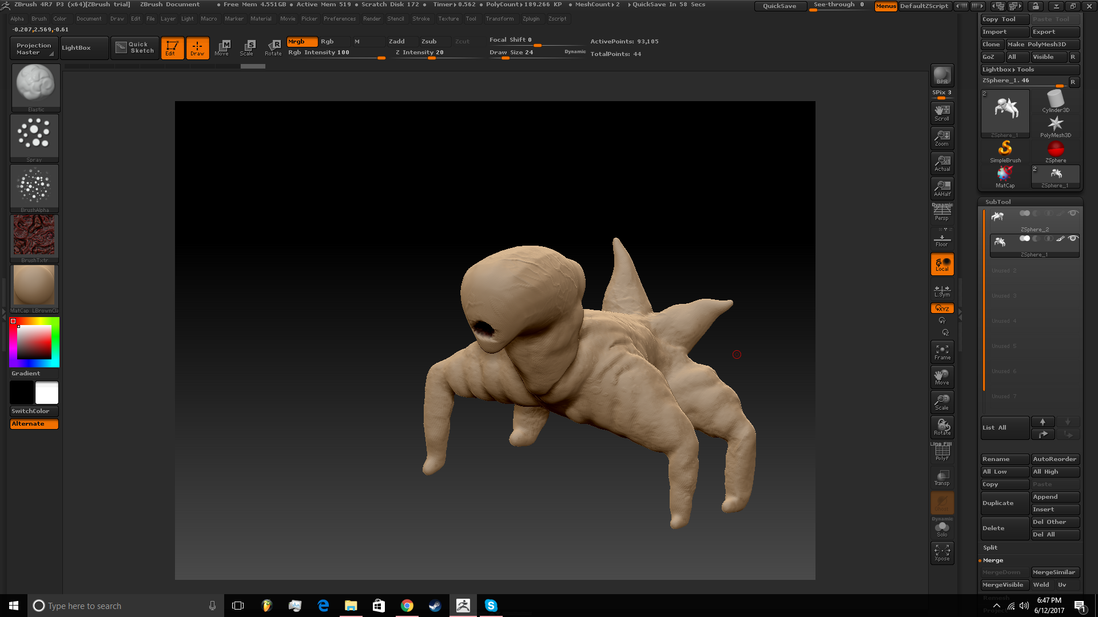This screenshot has height=617, width=1098.
Task: Collapse the SubTool panel header
Action: click(x=998, y=202)
